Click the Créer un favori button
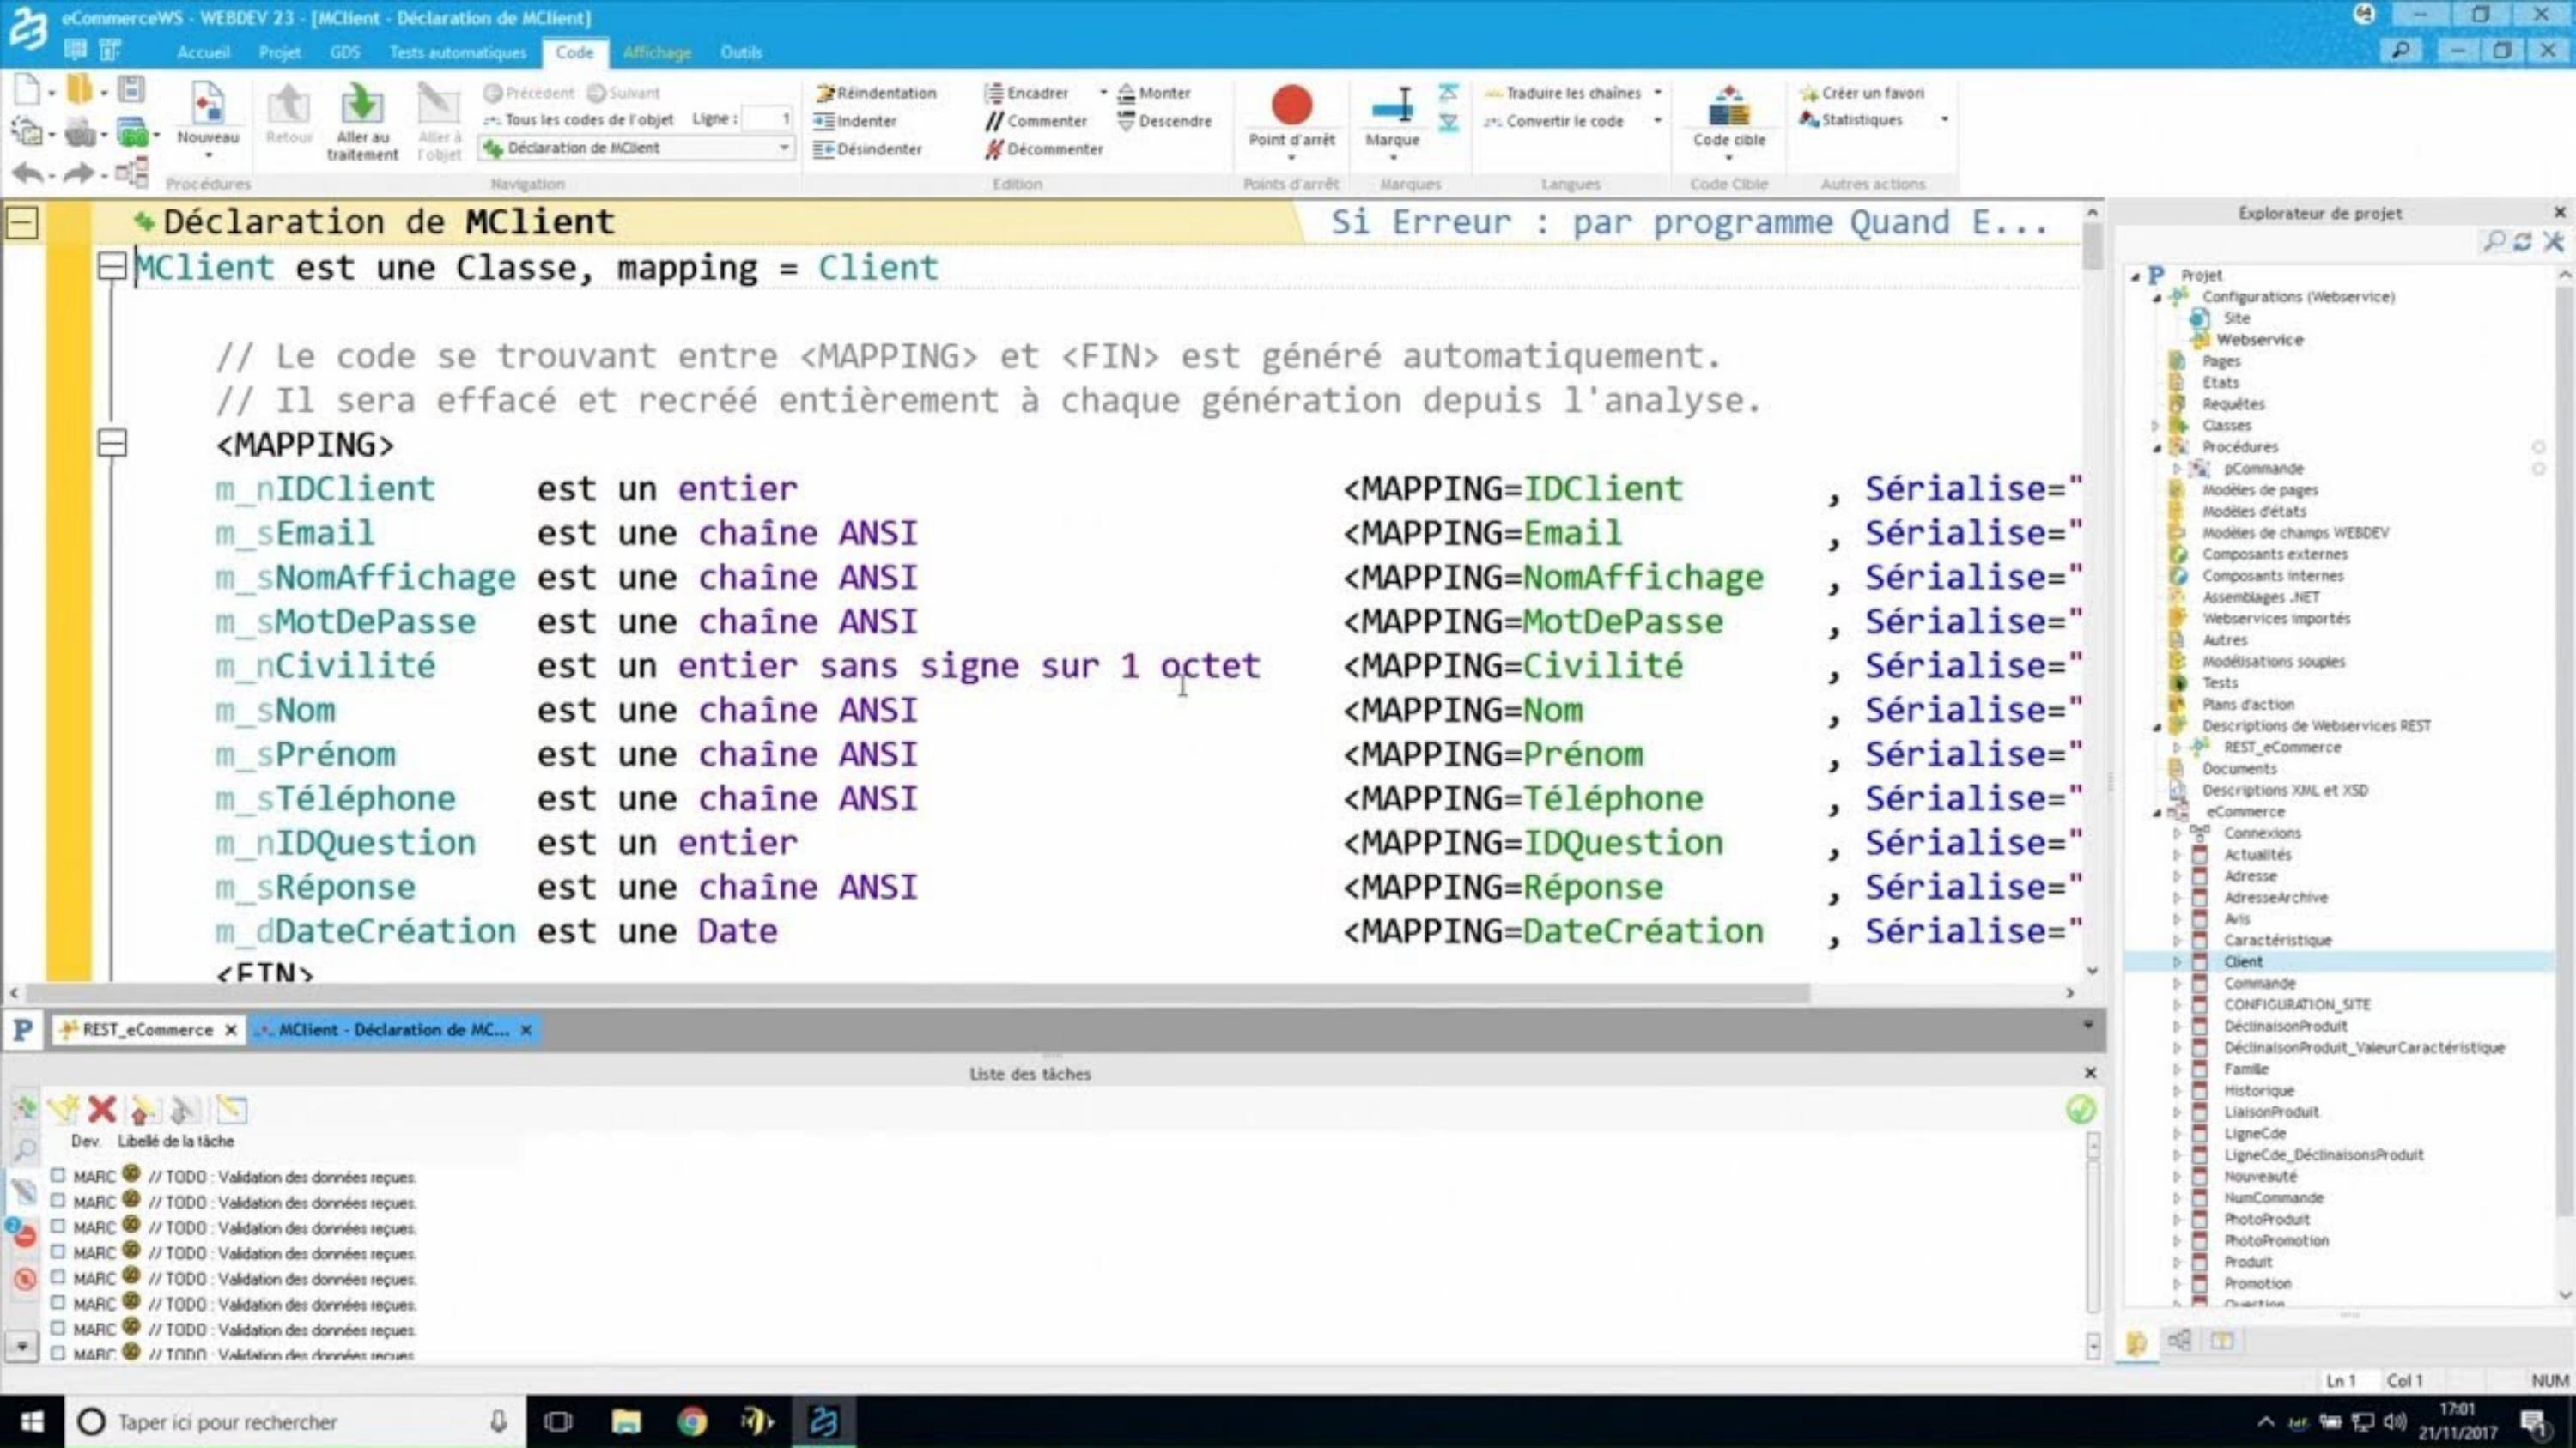Screen dimensions: 2576x1448 click(x=1862, y=93)
